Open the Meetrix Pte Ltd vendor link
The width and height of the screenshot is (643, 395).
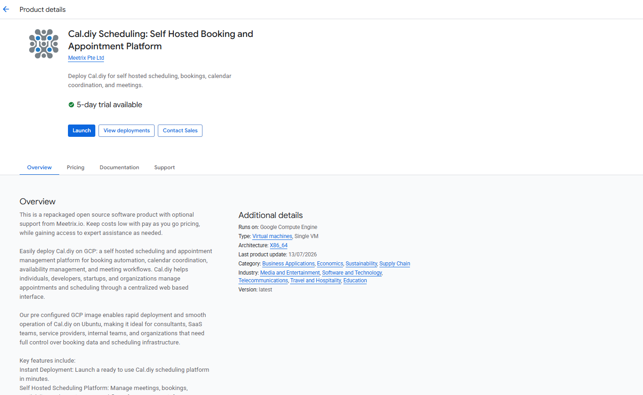[86, 58]
